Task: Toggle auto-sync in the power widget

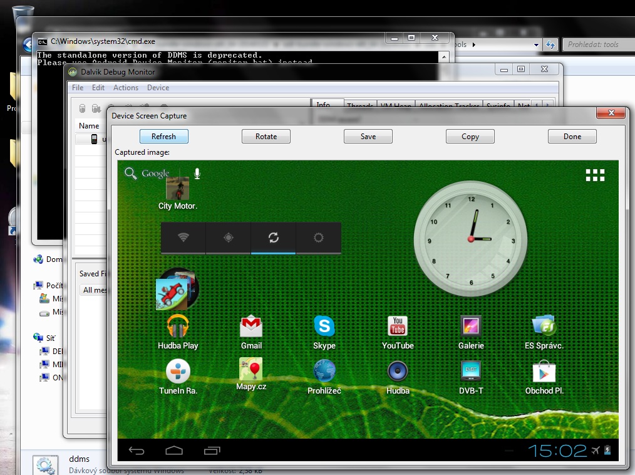Action: [x=274, y=238]
